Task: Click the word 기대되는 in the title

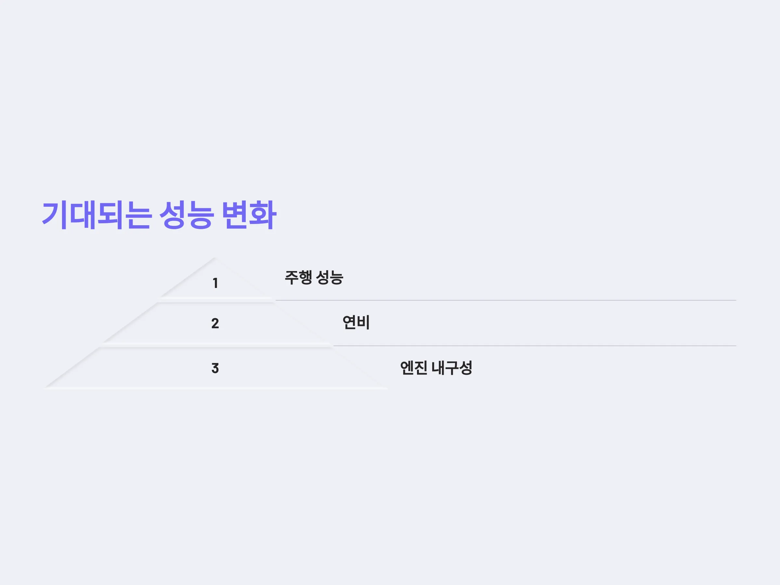Action: pos(97,215)
